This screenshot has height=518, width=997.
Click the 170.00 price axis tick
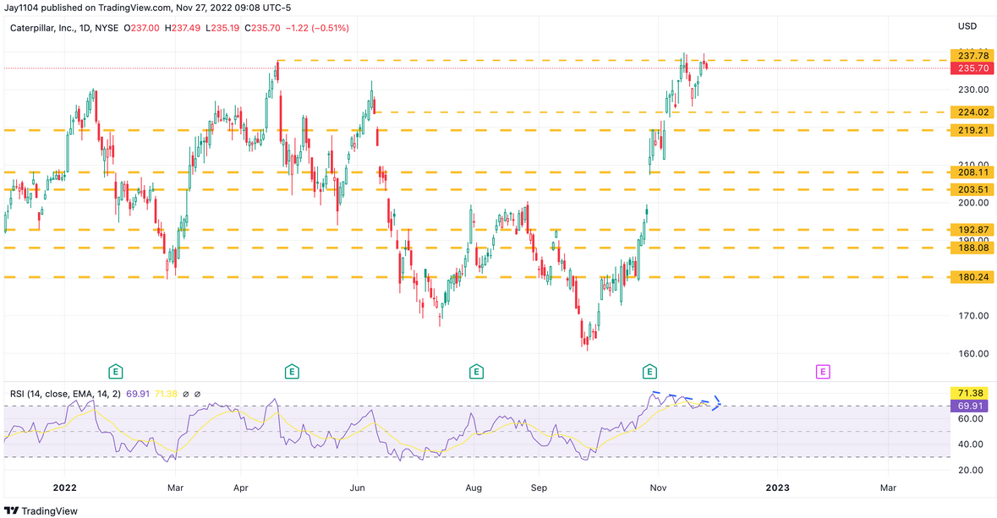click(x=972, y=315)
